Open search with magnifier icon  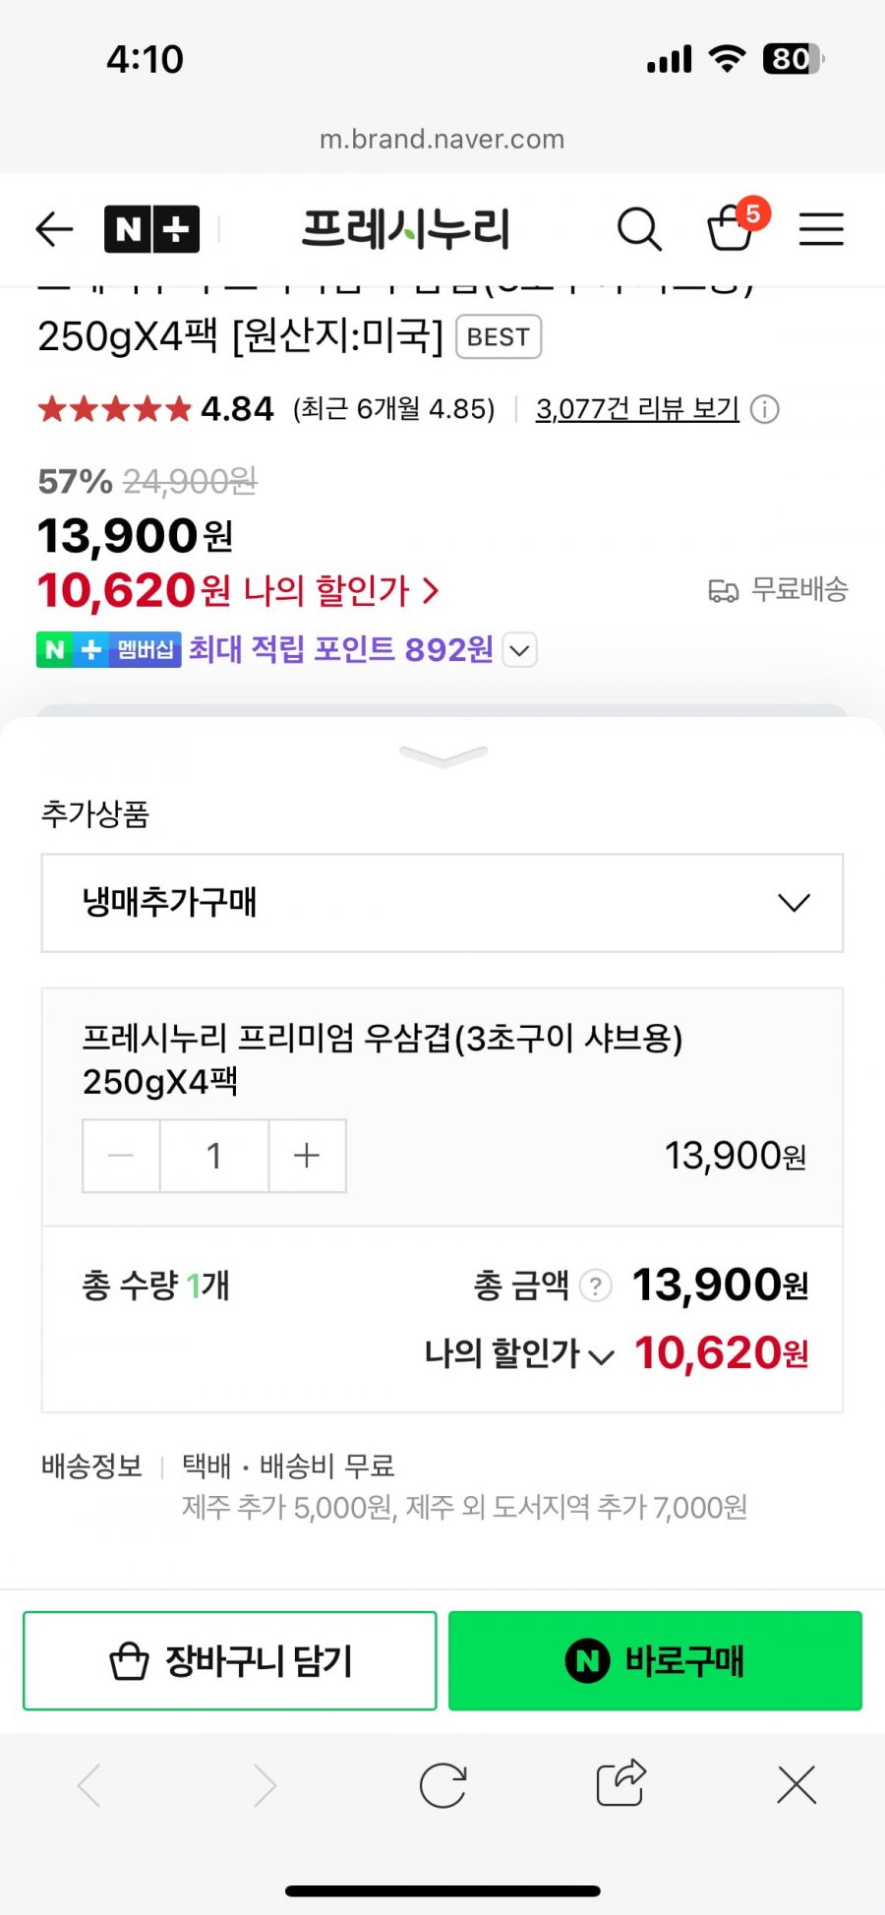click(x=639, y=229)
